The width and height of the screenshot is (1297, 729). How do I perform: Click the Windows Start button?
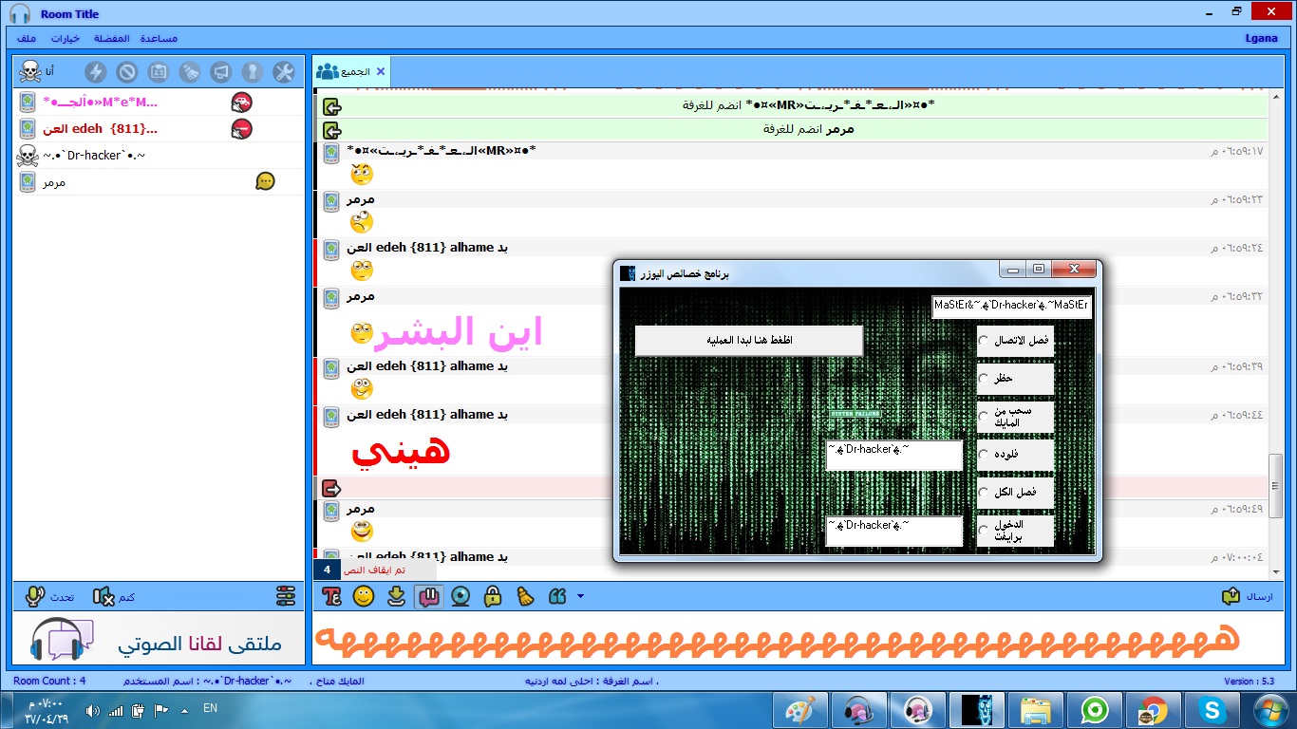click(1270, 710)
